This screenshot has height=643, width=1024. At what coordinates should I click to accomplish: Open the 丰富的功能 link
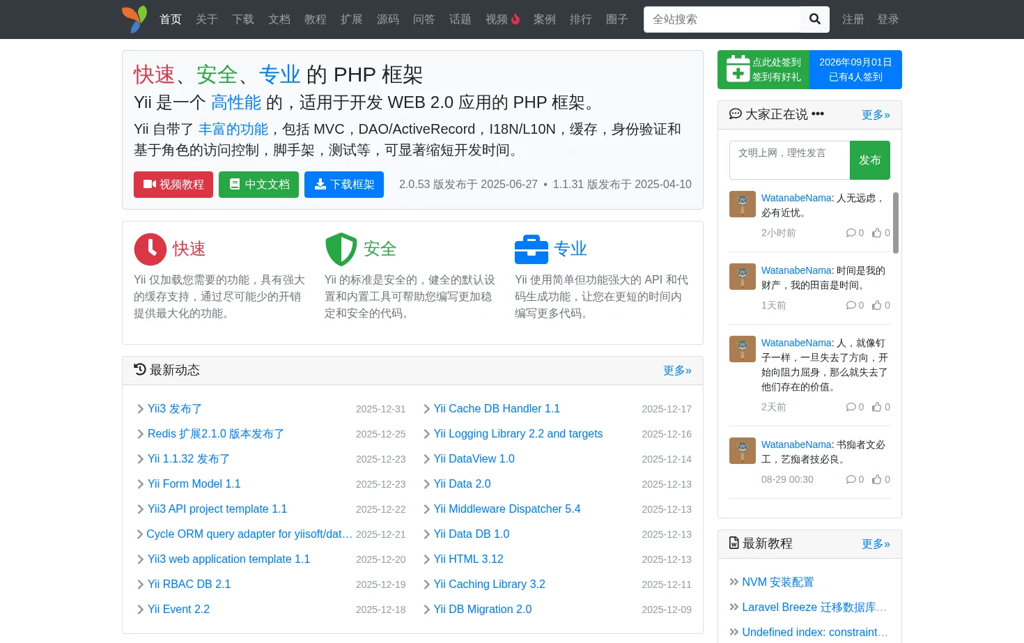point(233,129)
